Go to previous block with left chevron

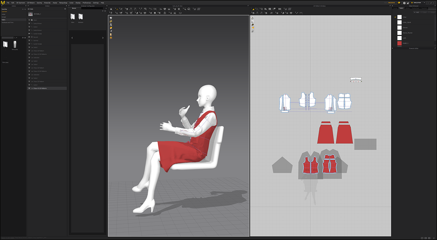coord(72,38)
